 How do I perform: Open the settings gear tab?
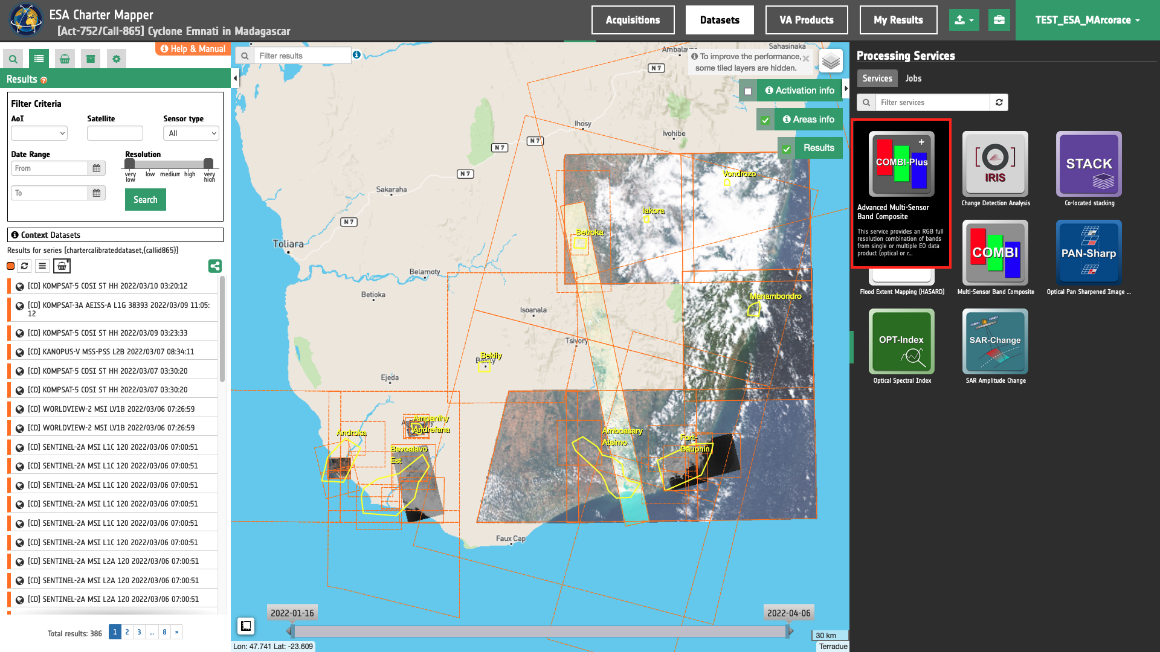(117, 59)
